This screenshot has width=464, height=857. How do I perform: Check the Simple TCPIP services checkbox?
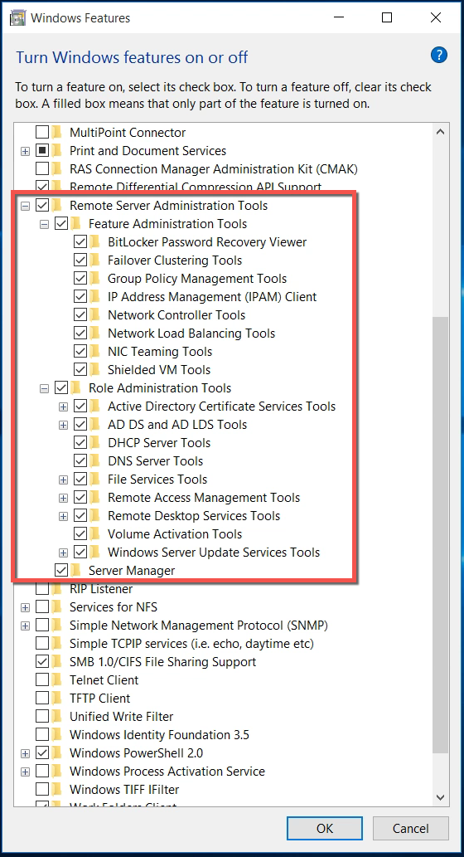[42, 643]
